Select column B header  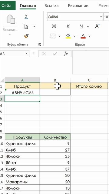[55, 80]
